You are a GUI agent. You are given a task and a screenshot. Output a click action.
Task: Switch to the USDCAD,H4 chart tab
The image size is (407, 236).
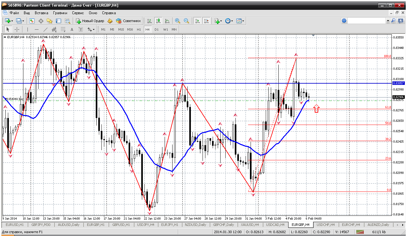pyautogui.click(x=276, y=225)
